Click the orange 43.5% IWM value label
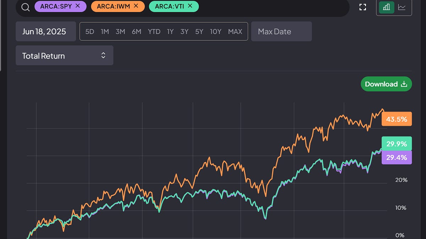Screen dimensions: 426x239 tap(397, 119)
